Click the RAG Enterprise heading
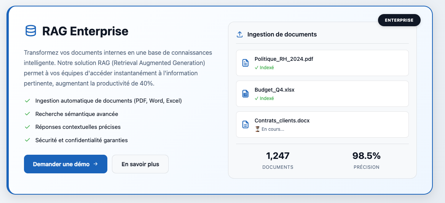 click(85, 31)
